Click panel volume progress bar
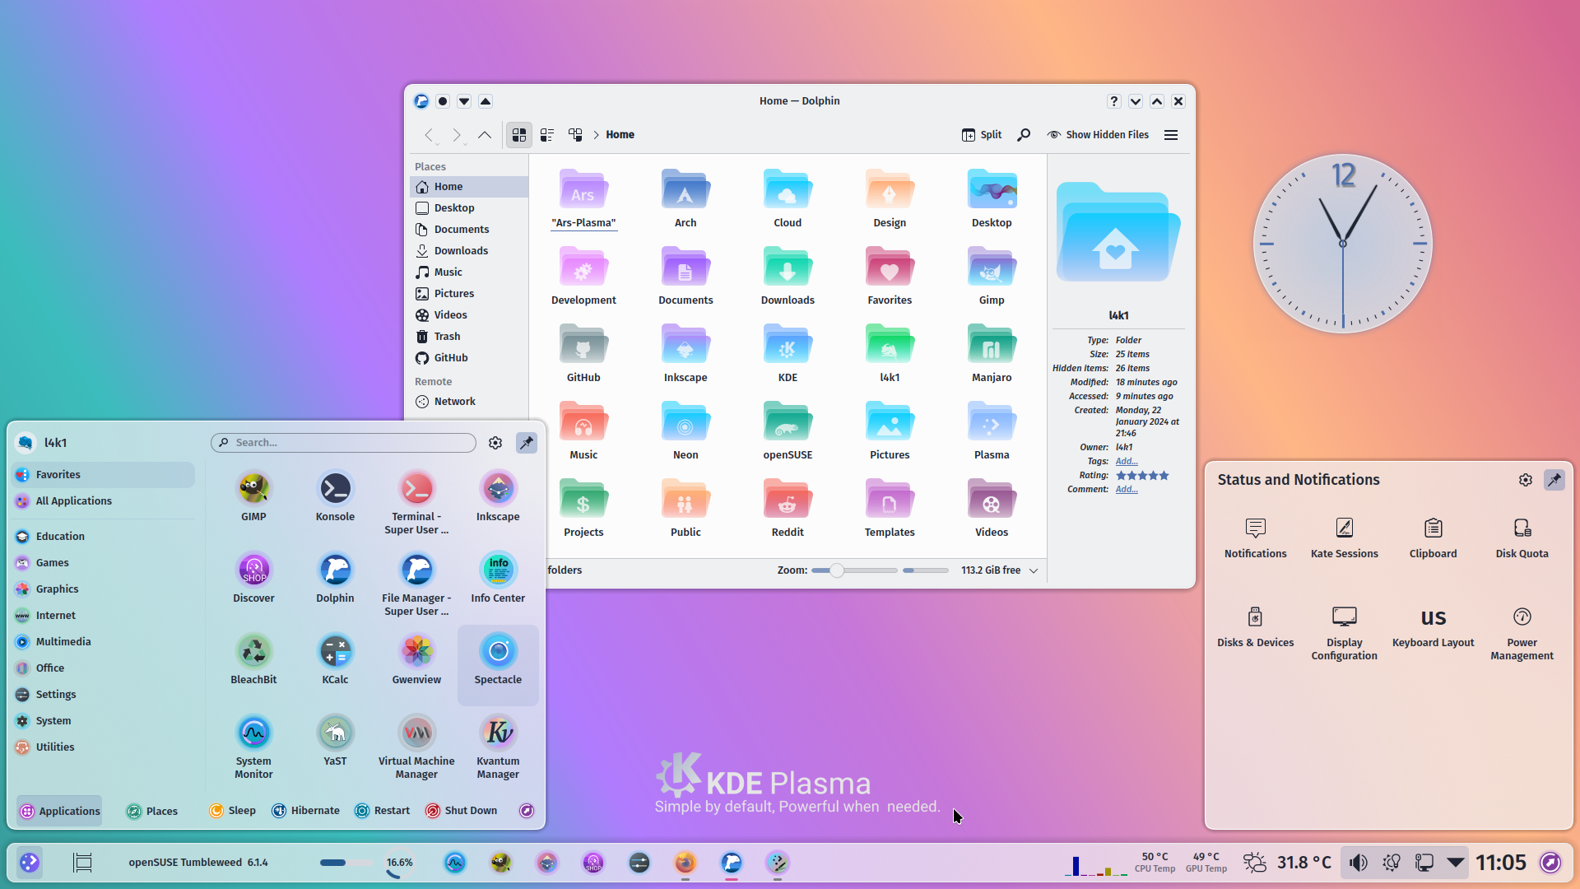Image resolution: width=1580 pixels, height=889 pixels. coord(346,863)
